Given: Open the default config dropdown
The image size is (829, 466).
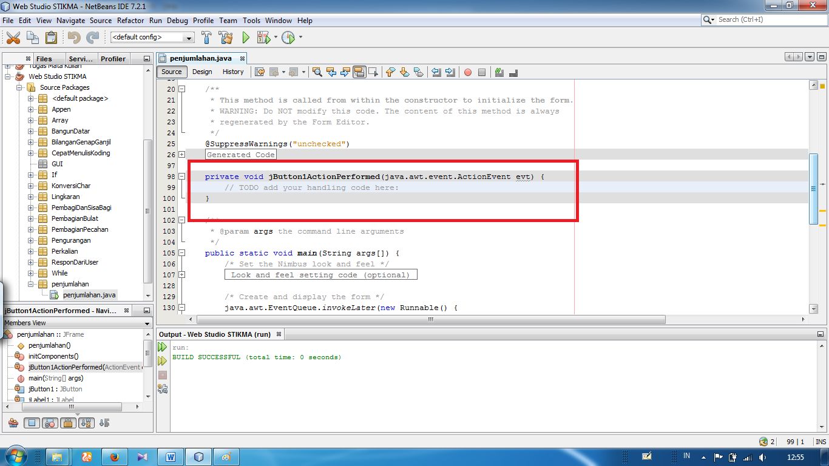Looking at the screenshot, I should click(188, 37).
